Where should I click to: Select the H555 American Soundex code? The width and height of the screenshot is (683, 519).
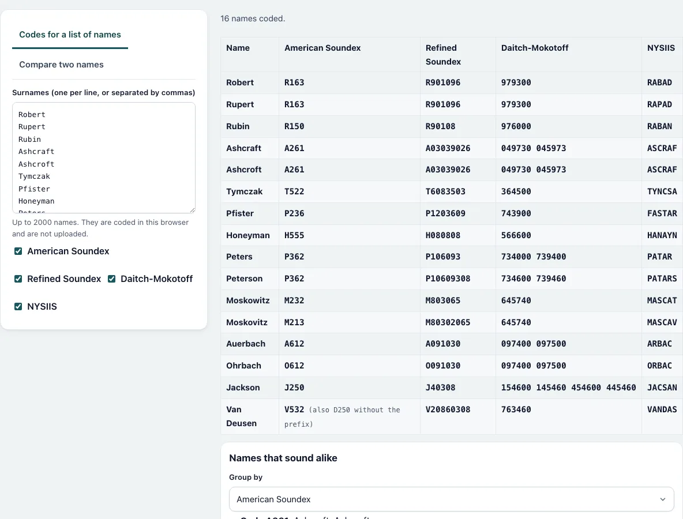click(x=294, y=235)
